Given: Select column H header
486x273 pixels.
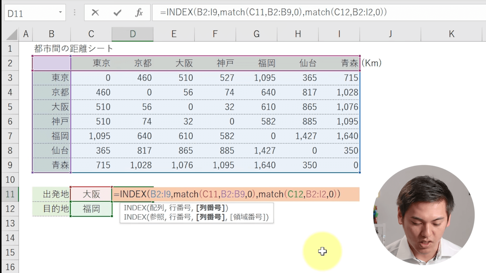Looking at the screenshot, I should [298, 34].
